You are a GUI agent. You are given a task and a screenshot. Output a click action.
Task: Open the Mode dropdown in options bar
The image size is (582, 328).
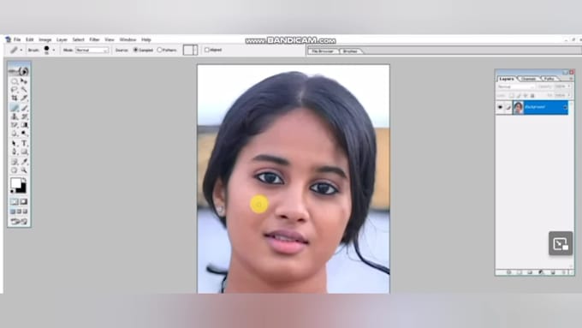pos(92,50)
